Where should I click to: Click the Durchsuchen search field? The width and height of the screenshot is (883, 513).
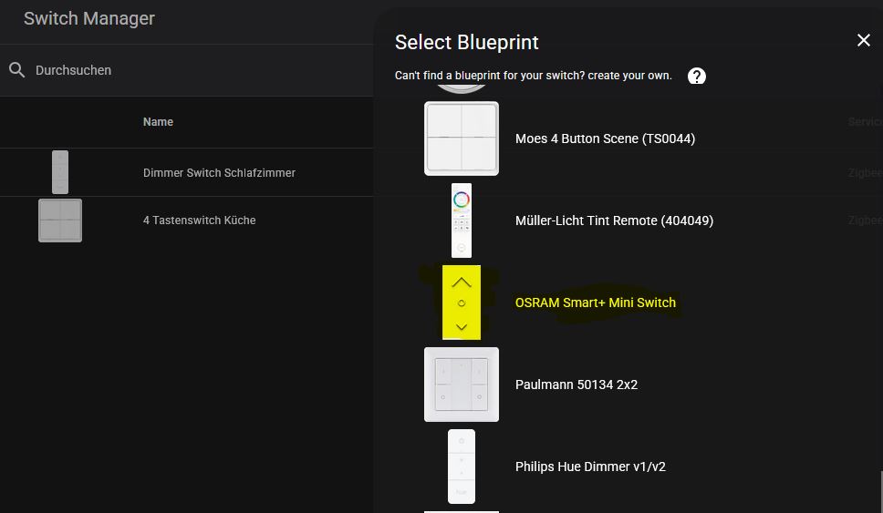point(186,70)
